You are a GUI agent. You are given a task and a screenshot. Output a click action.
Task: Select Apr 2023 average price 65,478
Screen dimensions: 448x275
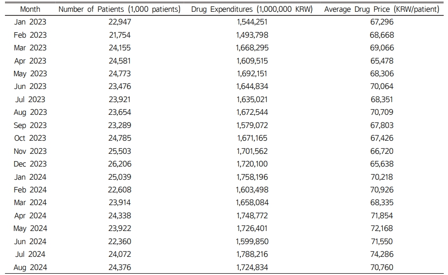coord(382,61)
